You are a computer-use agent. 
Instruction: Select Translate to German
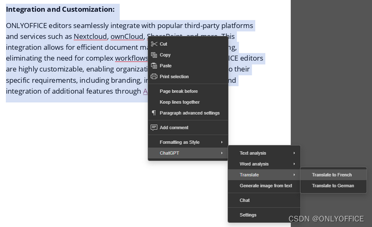333,186
